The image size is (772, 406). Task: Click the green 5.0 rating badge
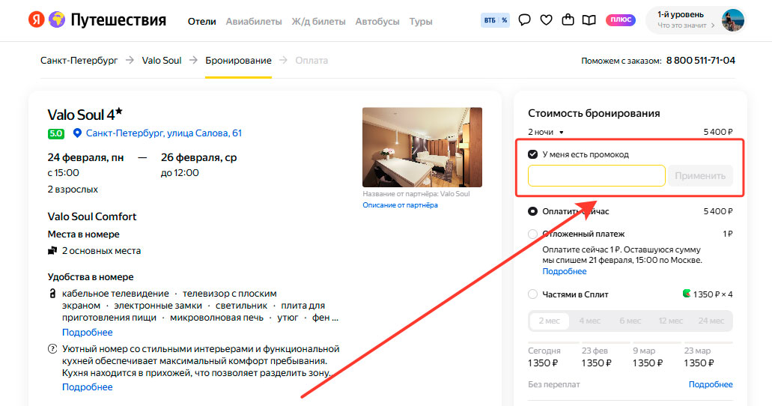55,133
